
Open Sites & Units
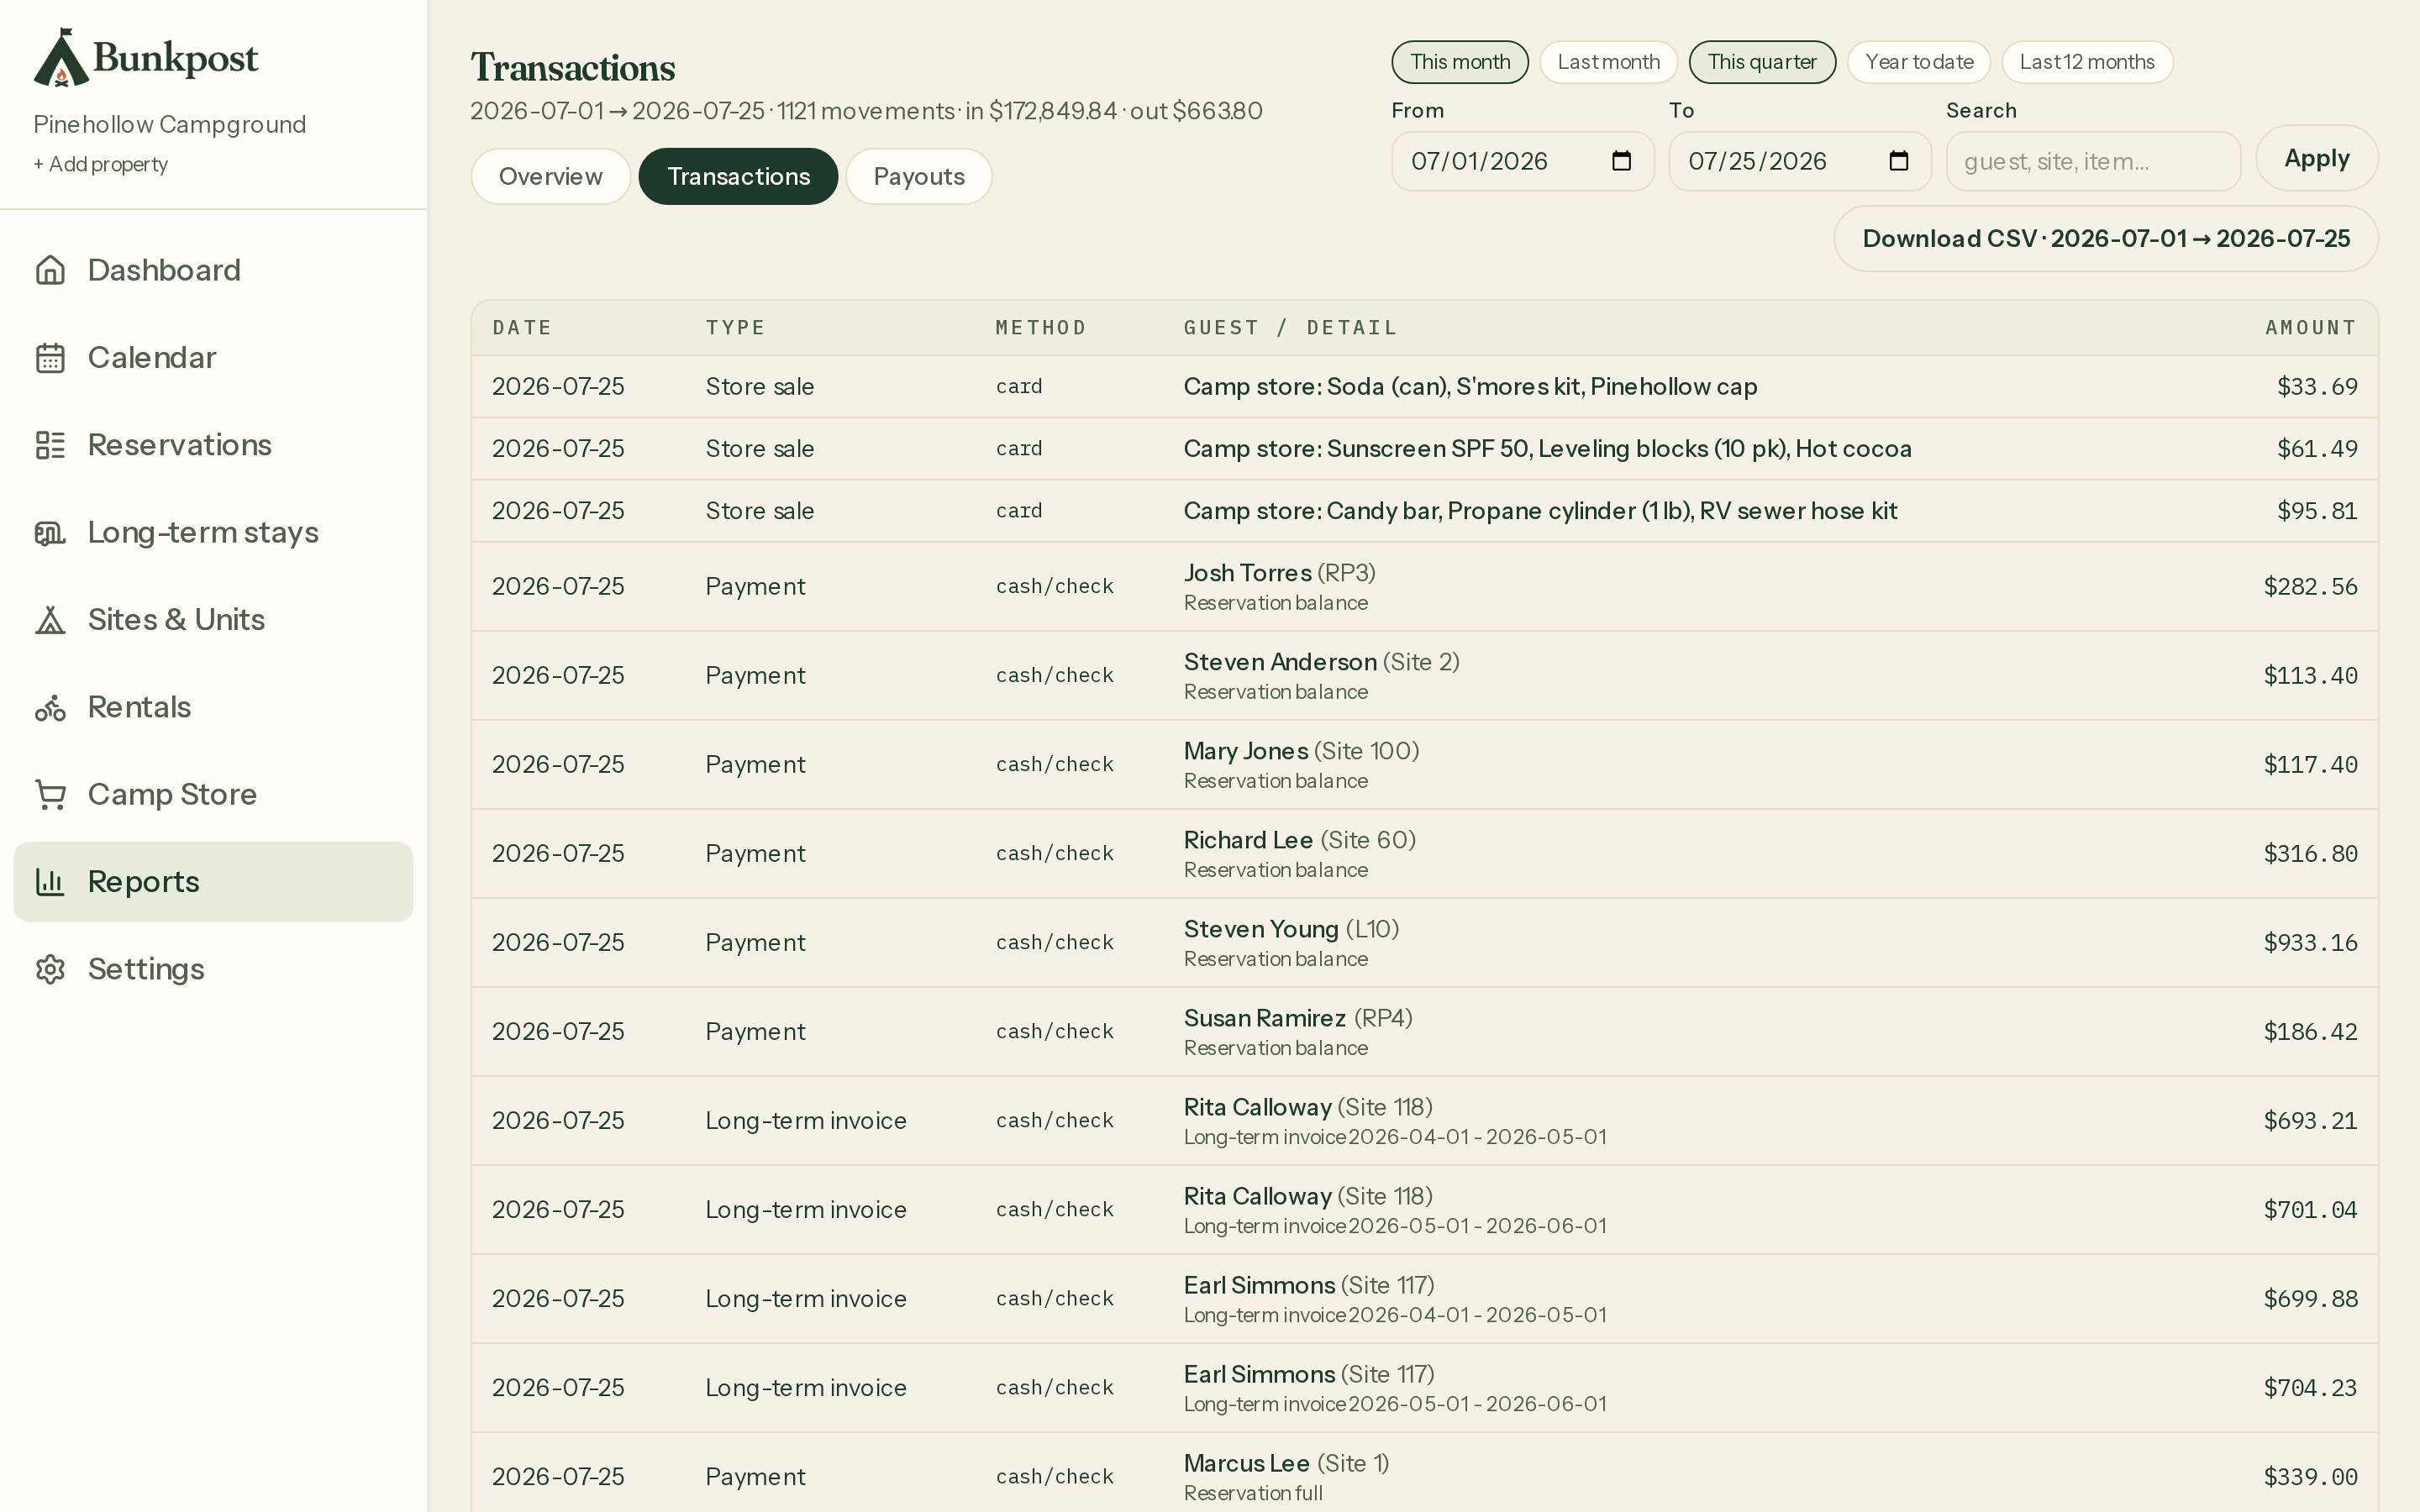pyautogui.click(x=213, y=620)
